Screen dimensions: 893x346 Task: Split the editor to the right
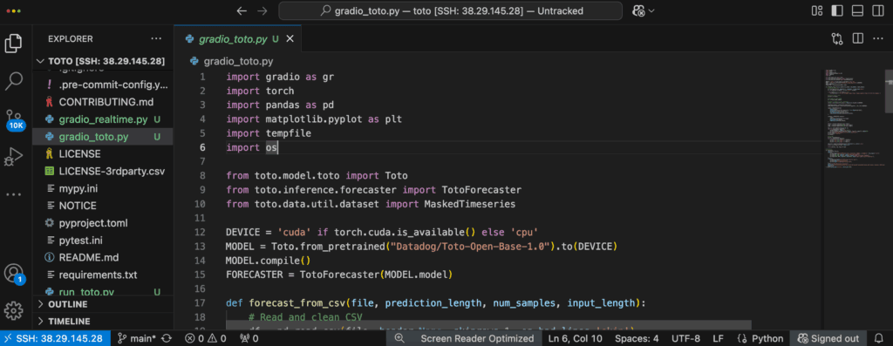tap(857, 38)
